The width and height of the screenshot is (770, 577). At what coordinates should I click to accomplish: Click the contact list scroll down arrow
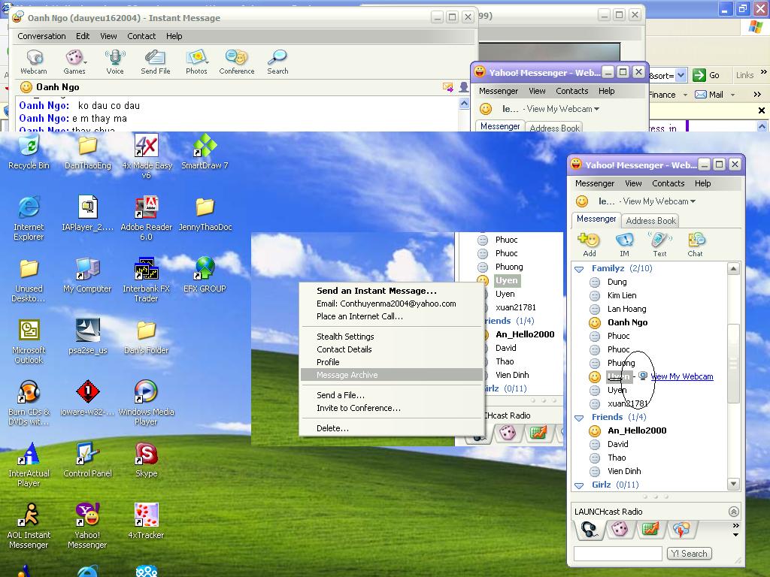733,484
